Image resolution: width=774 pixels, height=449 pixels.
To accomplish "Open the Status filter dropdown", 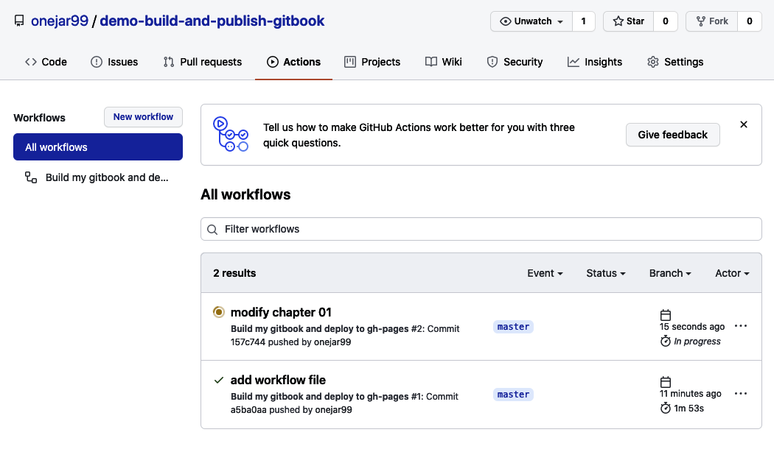I will [606, 273].
